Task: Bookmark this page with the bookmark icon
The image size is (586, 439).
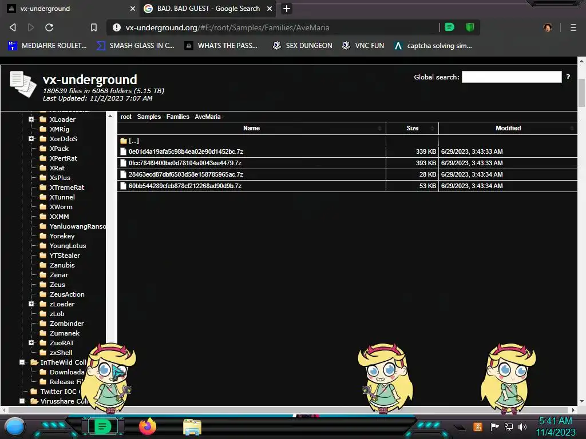Action: (93, 27)
